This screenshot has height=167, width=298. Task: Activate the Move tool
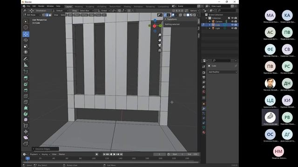(x=26, y=34)
